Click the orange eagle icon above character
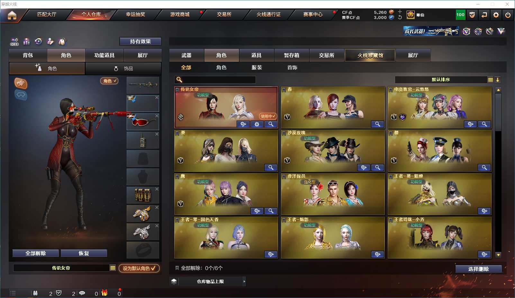The width and height of the screenshot is (515, 298). [21, 83]
